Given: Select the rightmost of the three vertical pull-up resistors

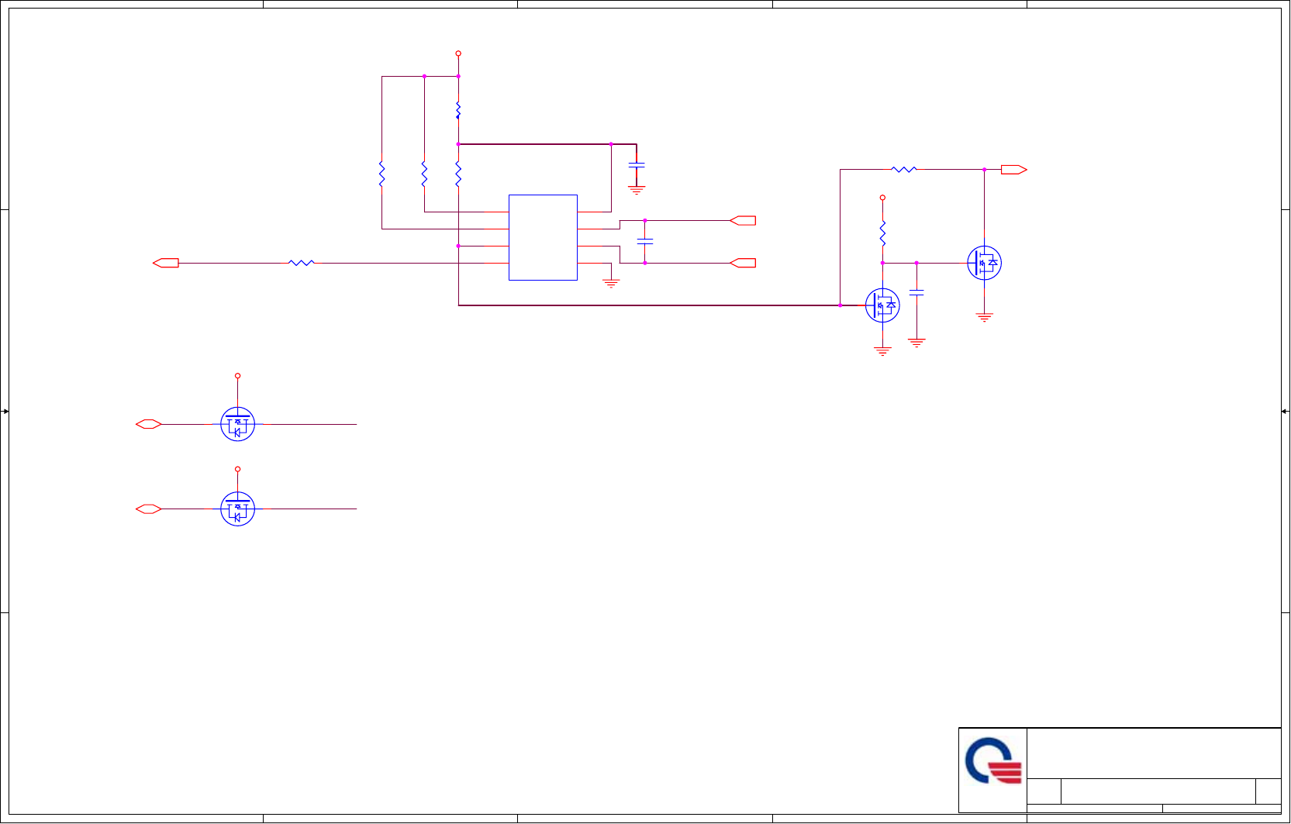Looking at the screenshot, I should 458,174.
